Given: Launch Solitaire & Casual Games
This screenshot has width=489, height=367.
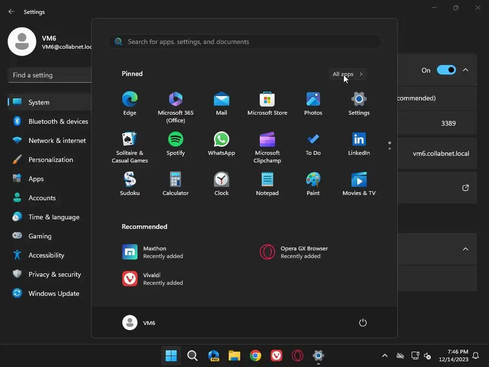Looking at the screenshot, I should coord(130,148).
